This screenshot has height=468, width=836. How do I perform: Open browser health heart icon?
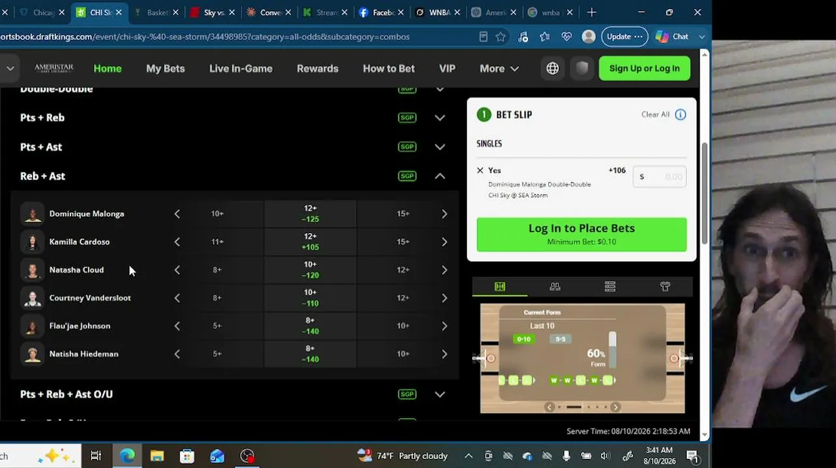coord(566,37)
